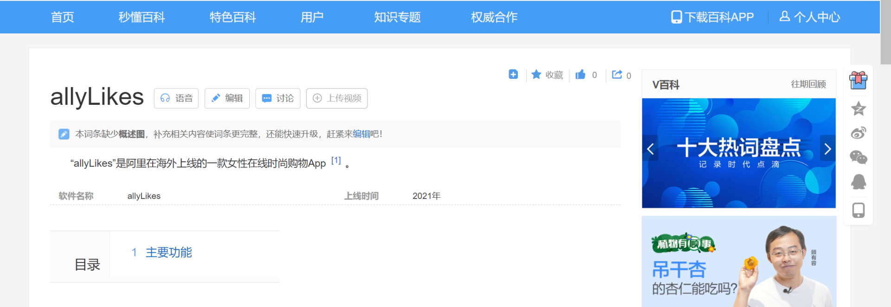Image resolution: width=891 pixels, height=307 pixels.
Task: Click the 软件名称 field label
Action: [x=76, y=196]
